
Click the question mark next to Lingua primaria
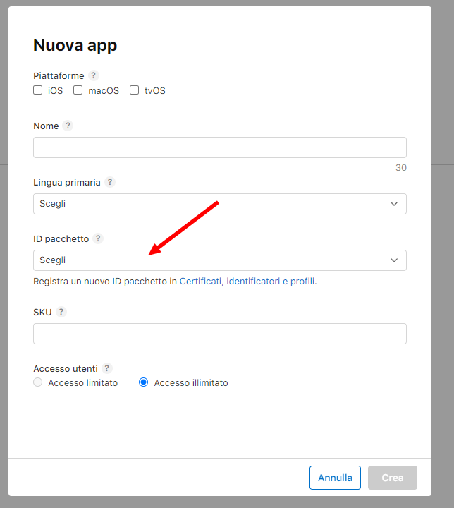coord(110,182)
